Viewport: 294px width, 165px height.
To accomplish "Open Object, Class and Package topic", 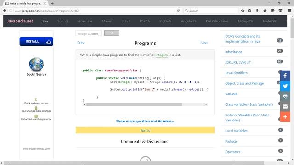I will click(244, 83).
